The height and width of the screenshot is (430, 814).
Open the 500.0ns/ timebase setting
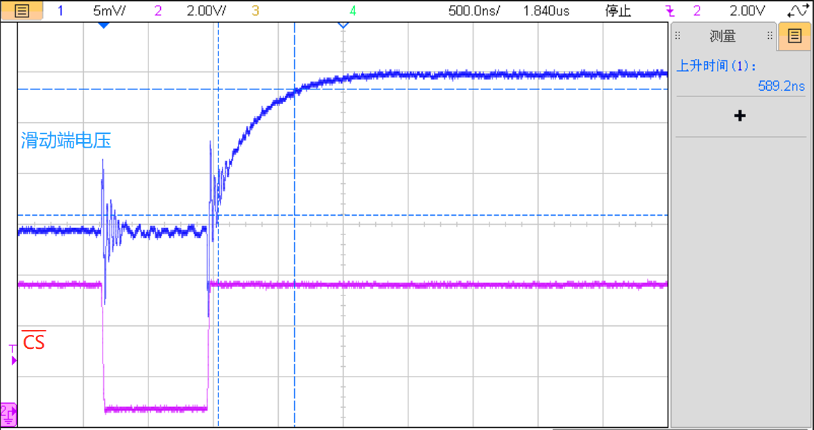[474, 10]
